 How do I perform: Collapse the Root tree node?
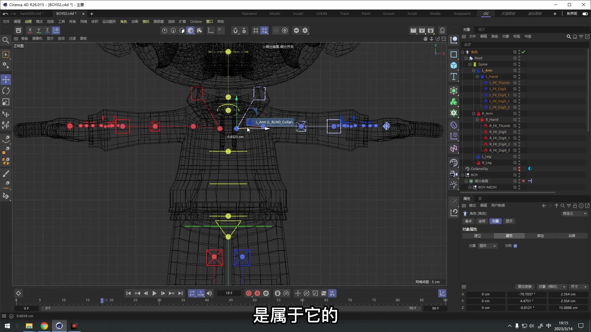coord(466,58)
